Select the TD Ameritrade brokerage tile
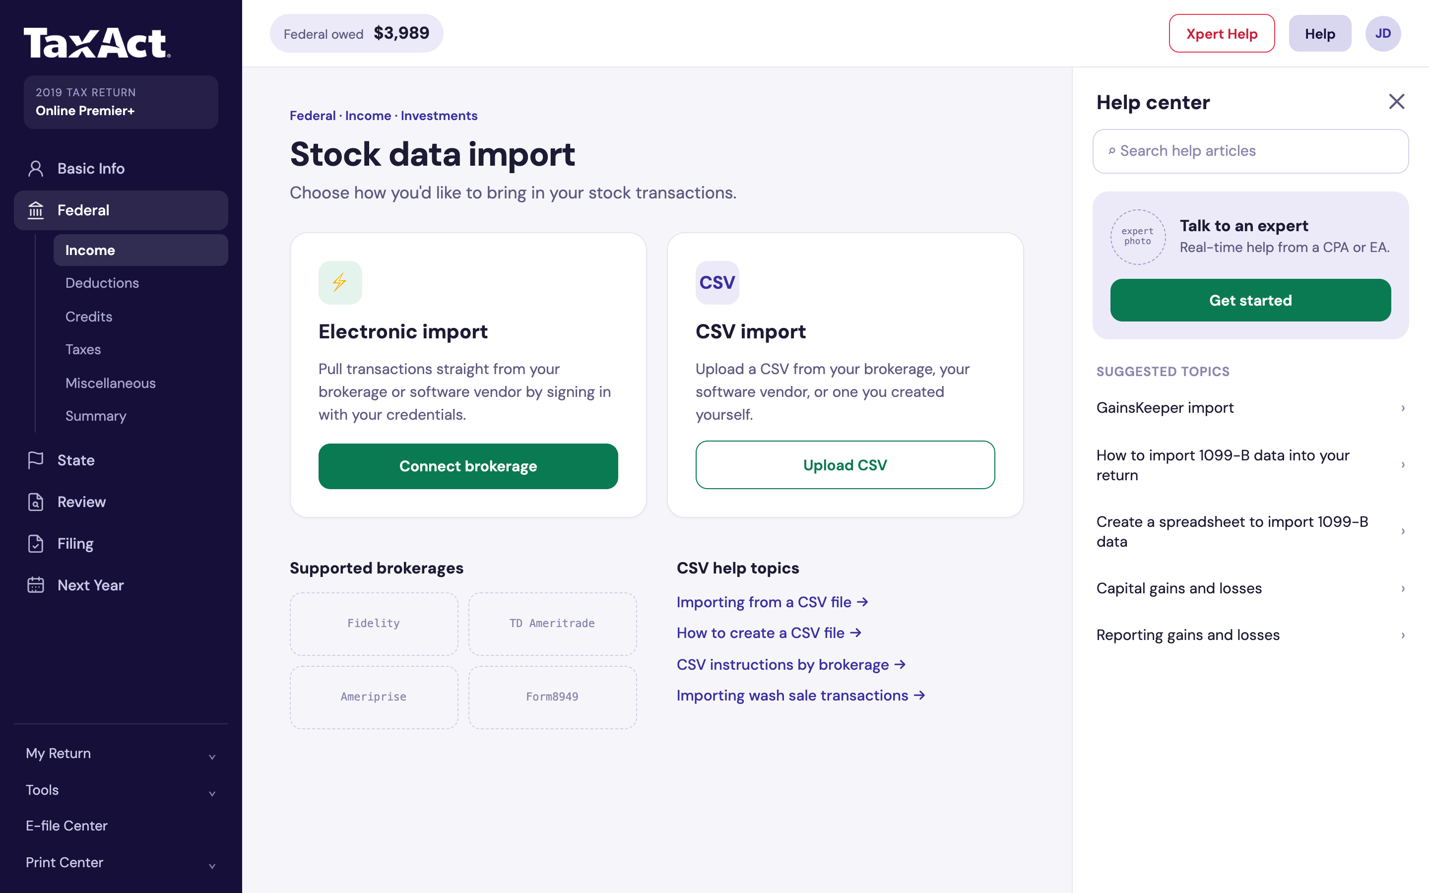Screen dimensions: 1429x893 click(552, 624)
